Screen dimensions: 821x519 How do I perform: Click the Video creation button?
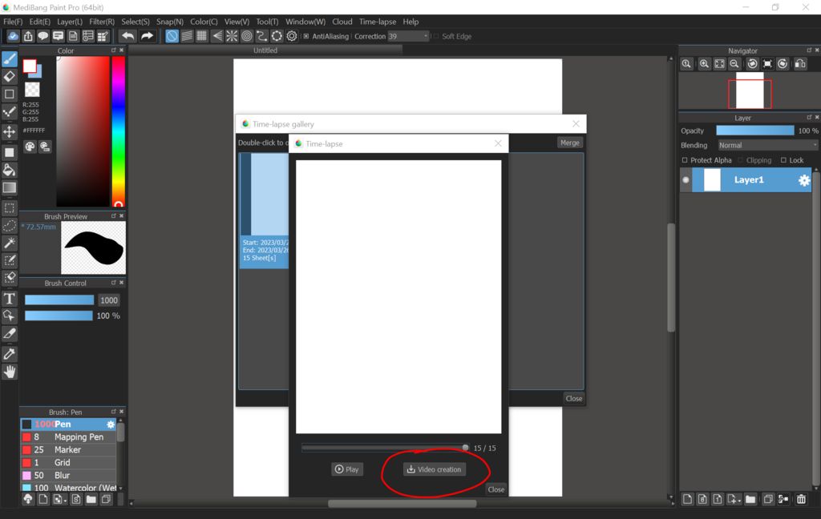434,469
